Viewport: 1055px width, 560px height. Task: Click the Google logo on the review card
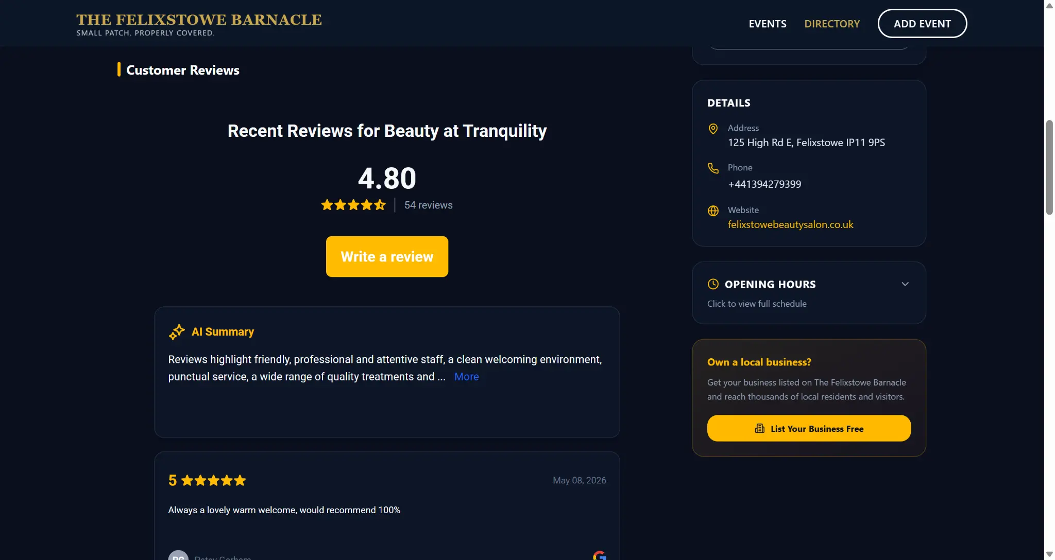[x=600, y=556]
